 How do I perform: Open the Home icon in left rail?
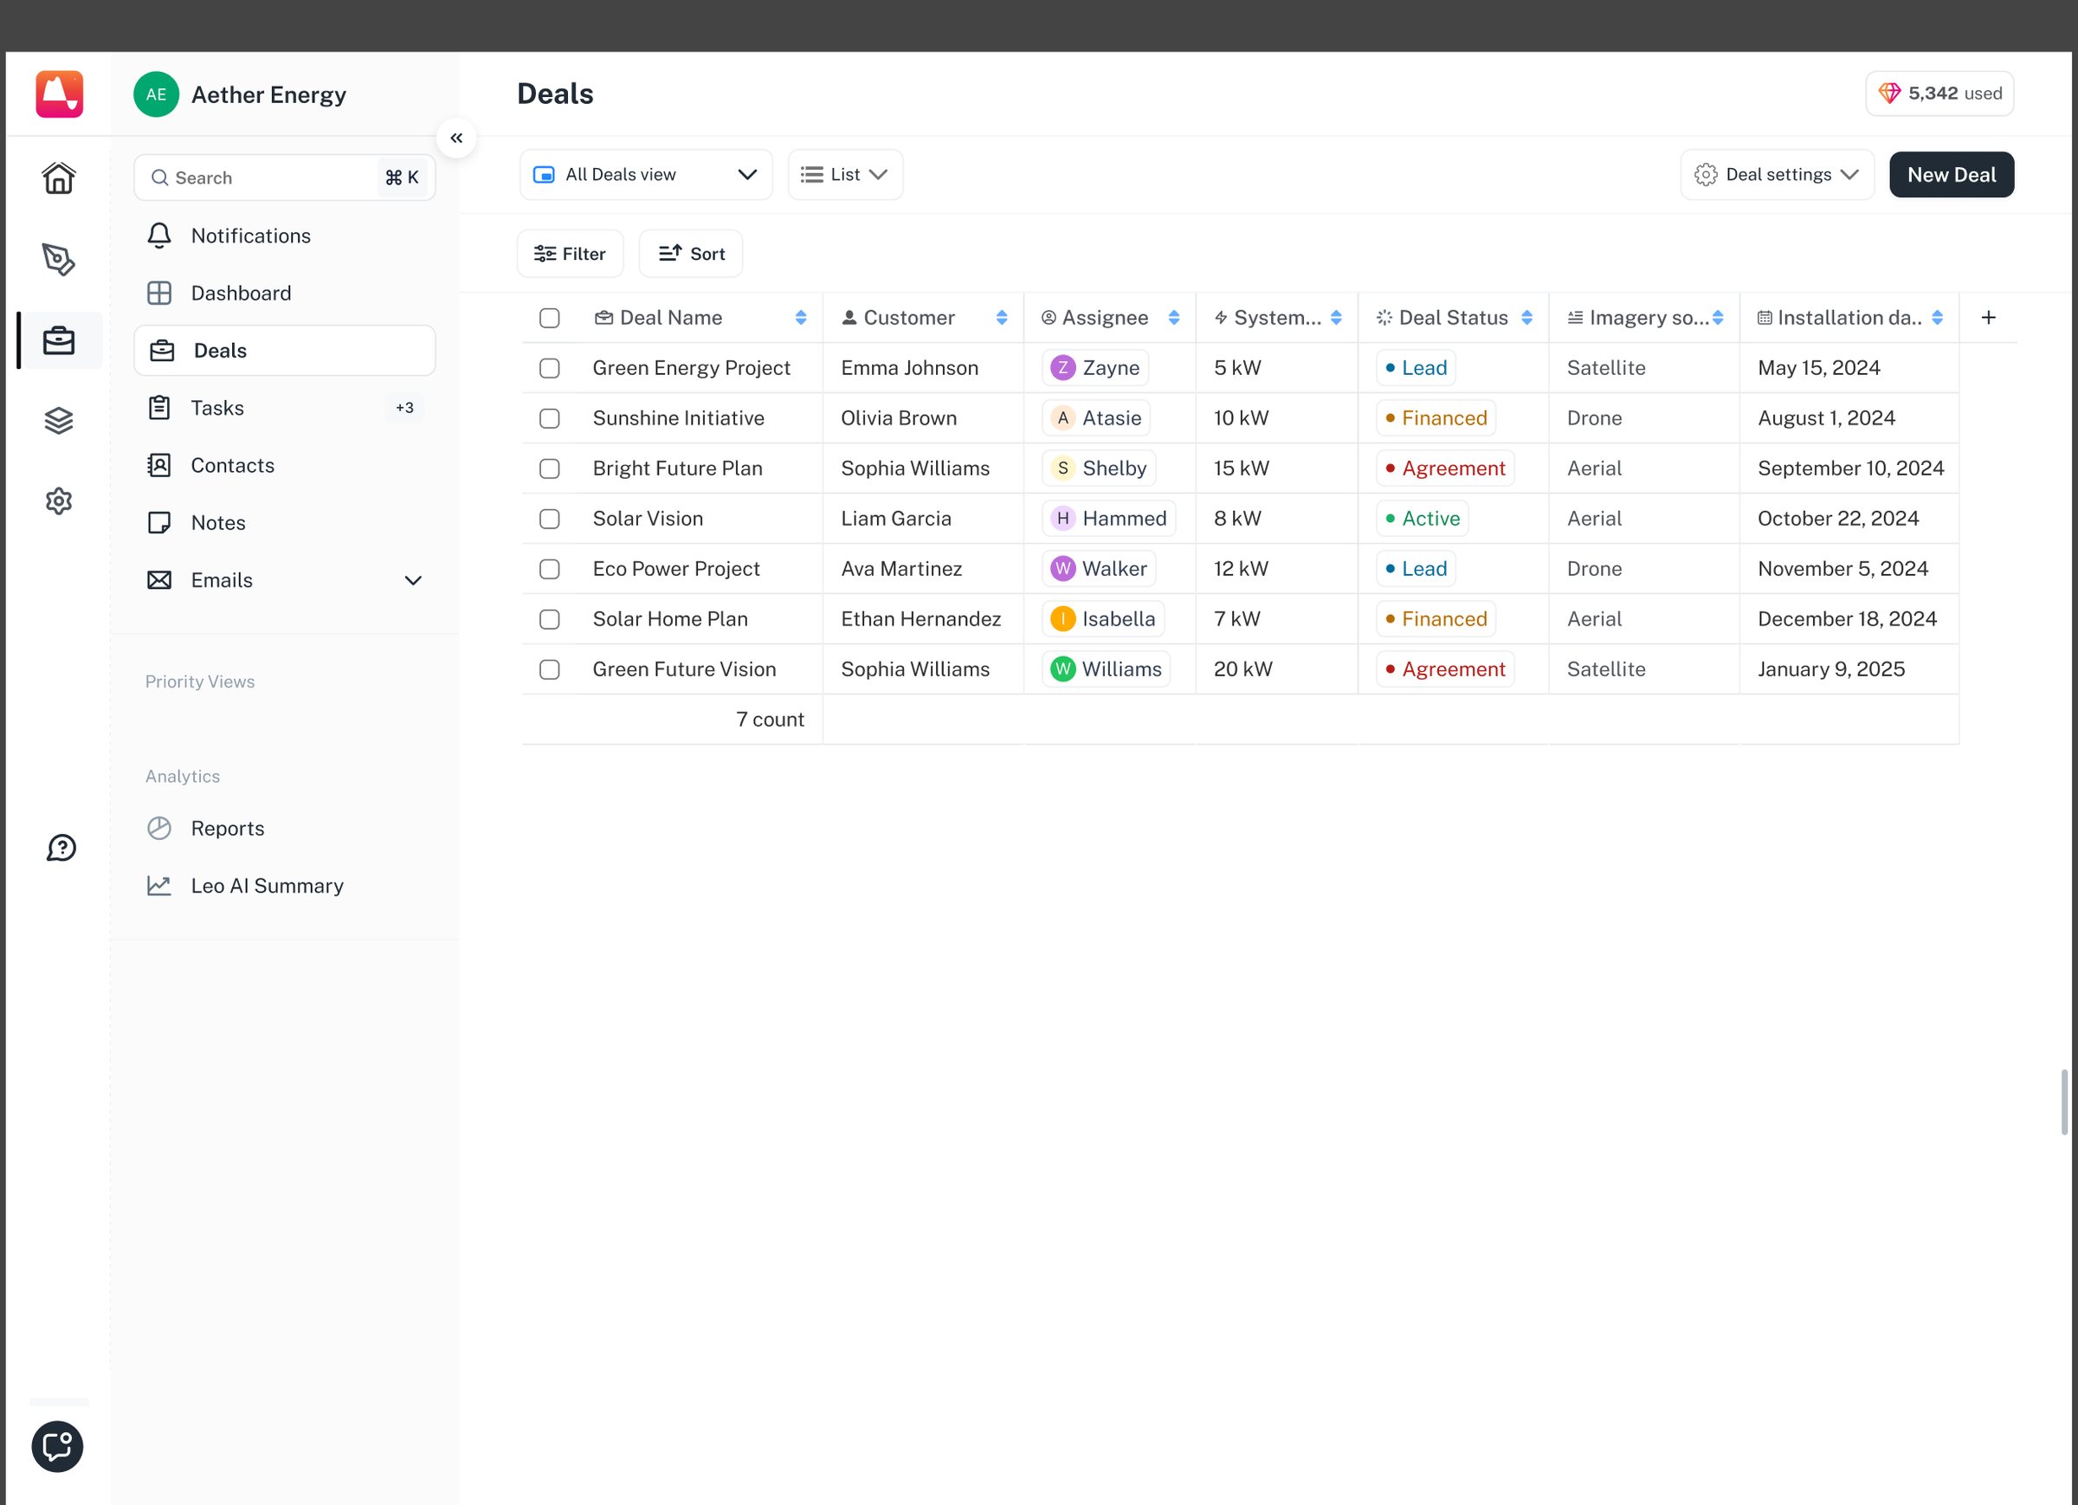(59, 178)
